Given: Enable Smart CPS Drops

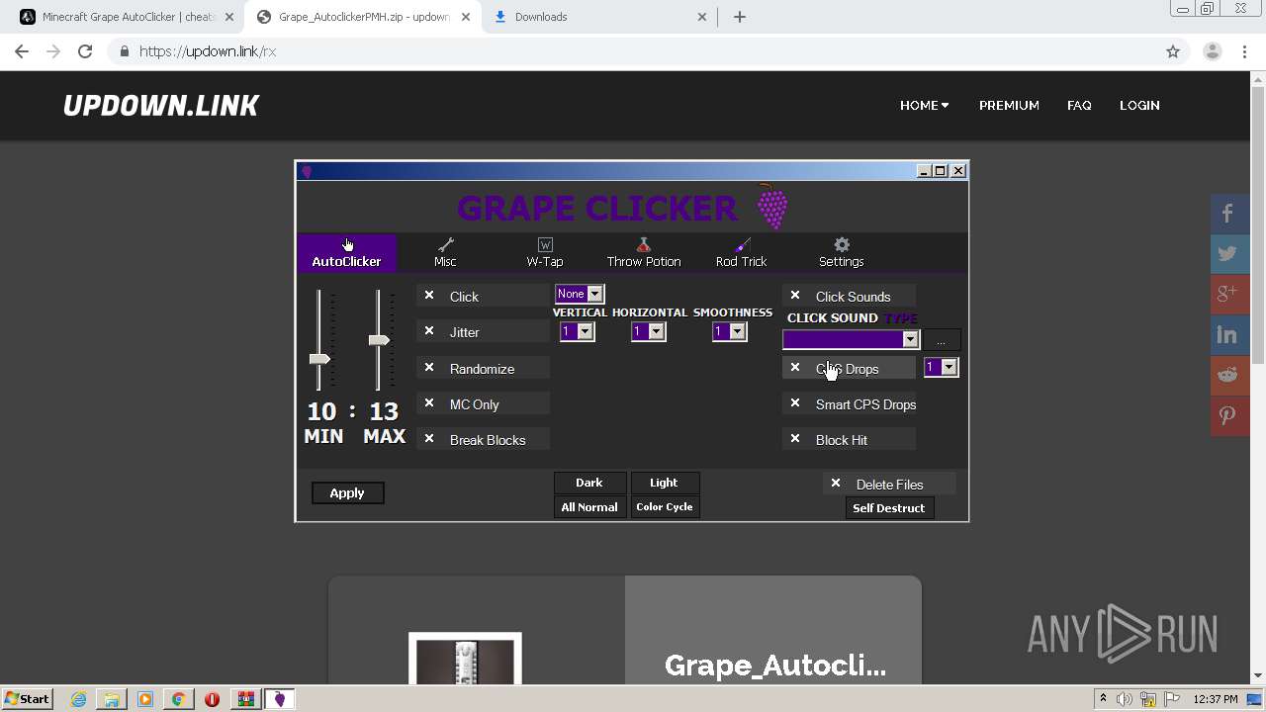Looking at the screenshot, I should (x=795, y=403).
